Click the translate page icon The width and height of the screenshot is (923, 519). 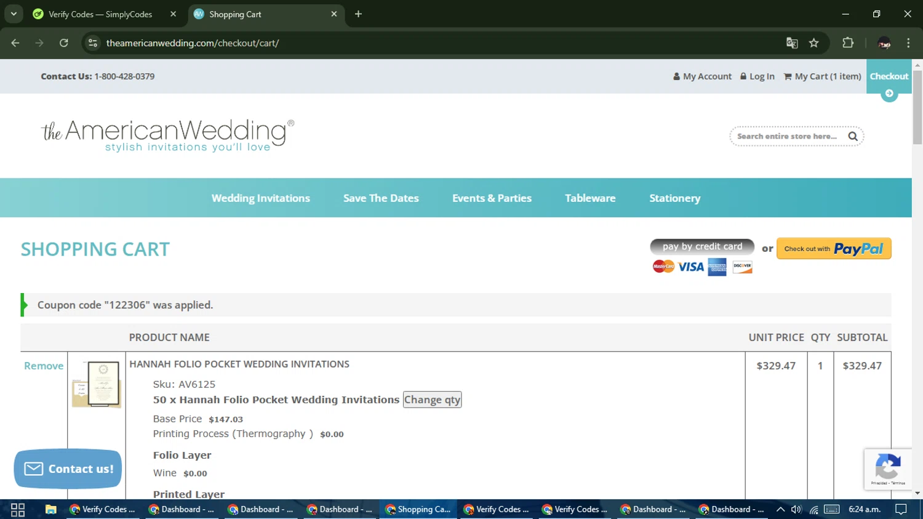(x=792, y=43)
